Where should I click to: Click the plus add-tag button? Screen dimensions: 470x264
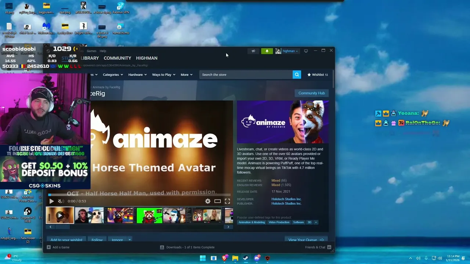(x=316, y=222)
